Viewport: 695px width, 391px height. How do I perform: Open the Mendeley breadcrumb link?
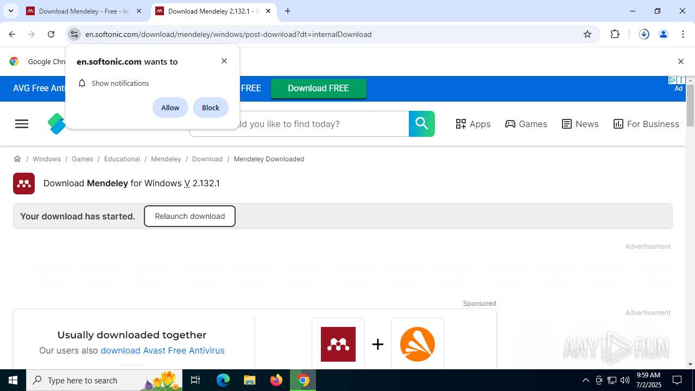(166, 159)
